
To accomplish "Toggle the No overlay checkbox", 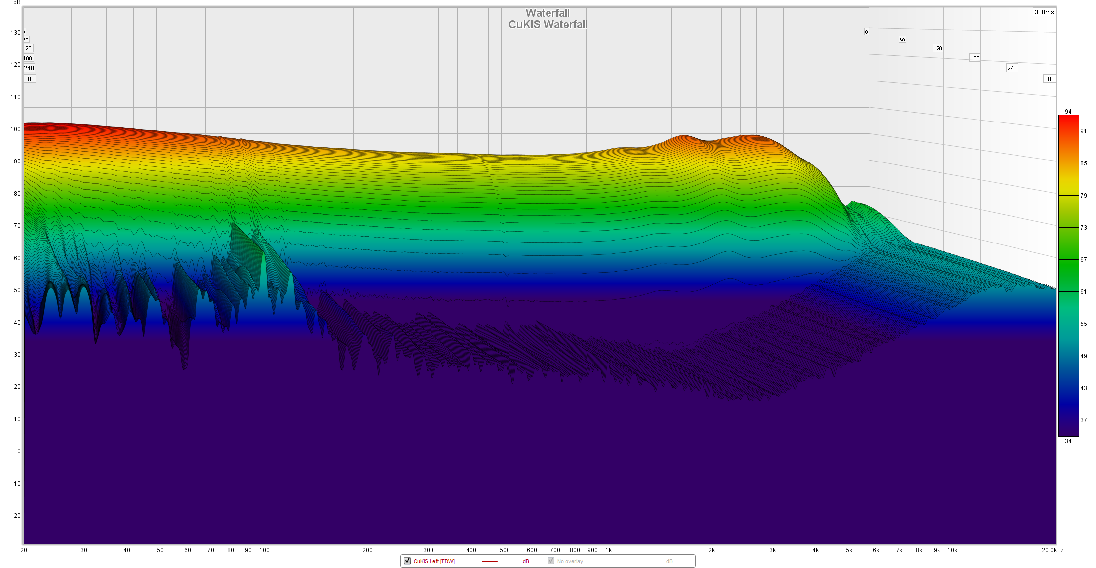I will [551, 561].
